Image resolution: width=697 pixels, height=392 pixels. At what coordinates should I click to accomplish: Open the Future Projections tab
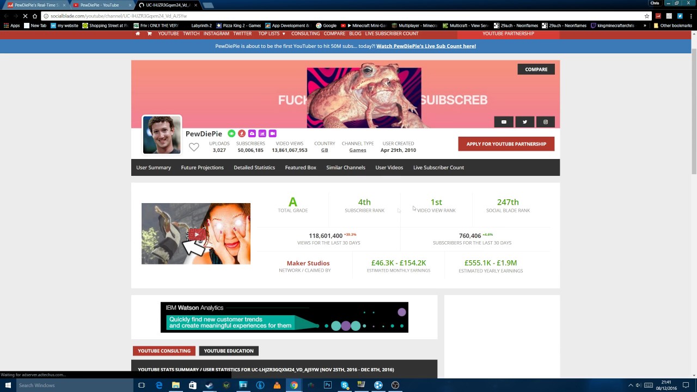[203, 167]
